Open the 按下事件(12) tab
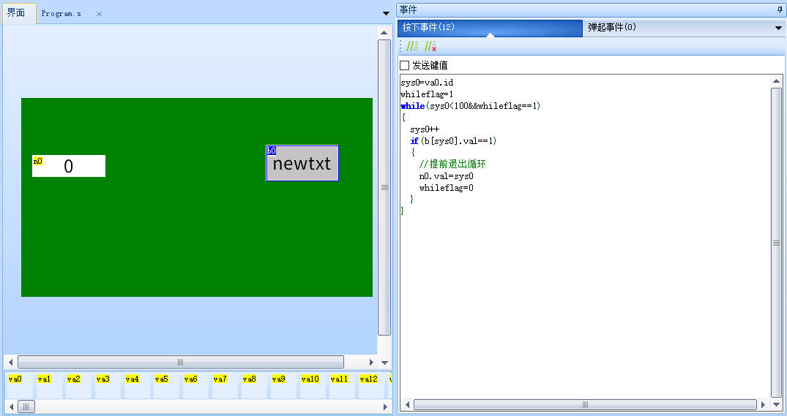 click(428, 28)
